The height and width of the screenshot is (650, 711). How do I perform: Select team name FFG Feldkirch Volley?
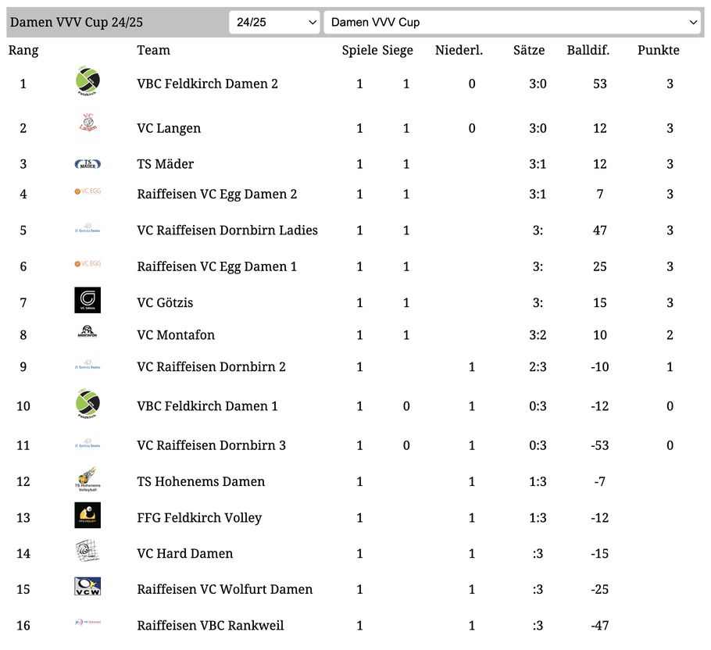point(199,518)
